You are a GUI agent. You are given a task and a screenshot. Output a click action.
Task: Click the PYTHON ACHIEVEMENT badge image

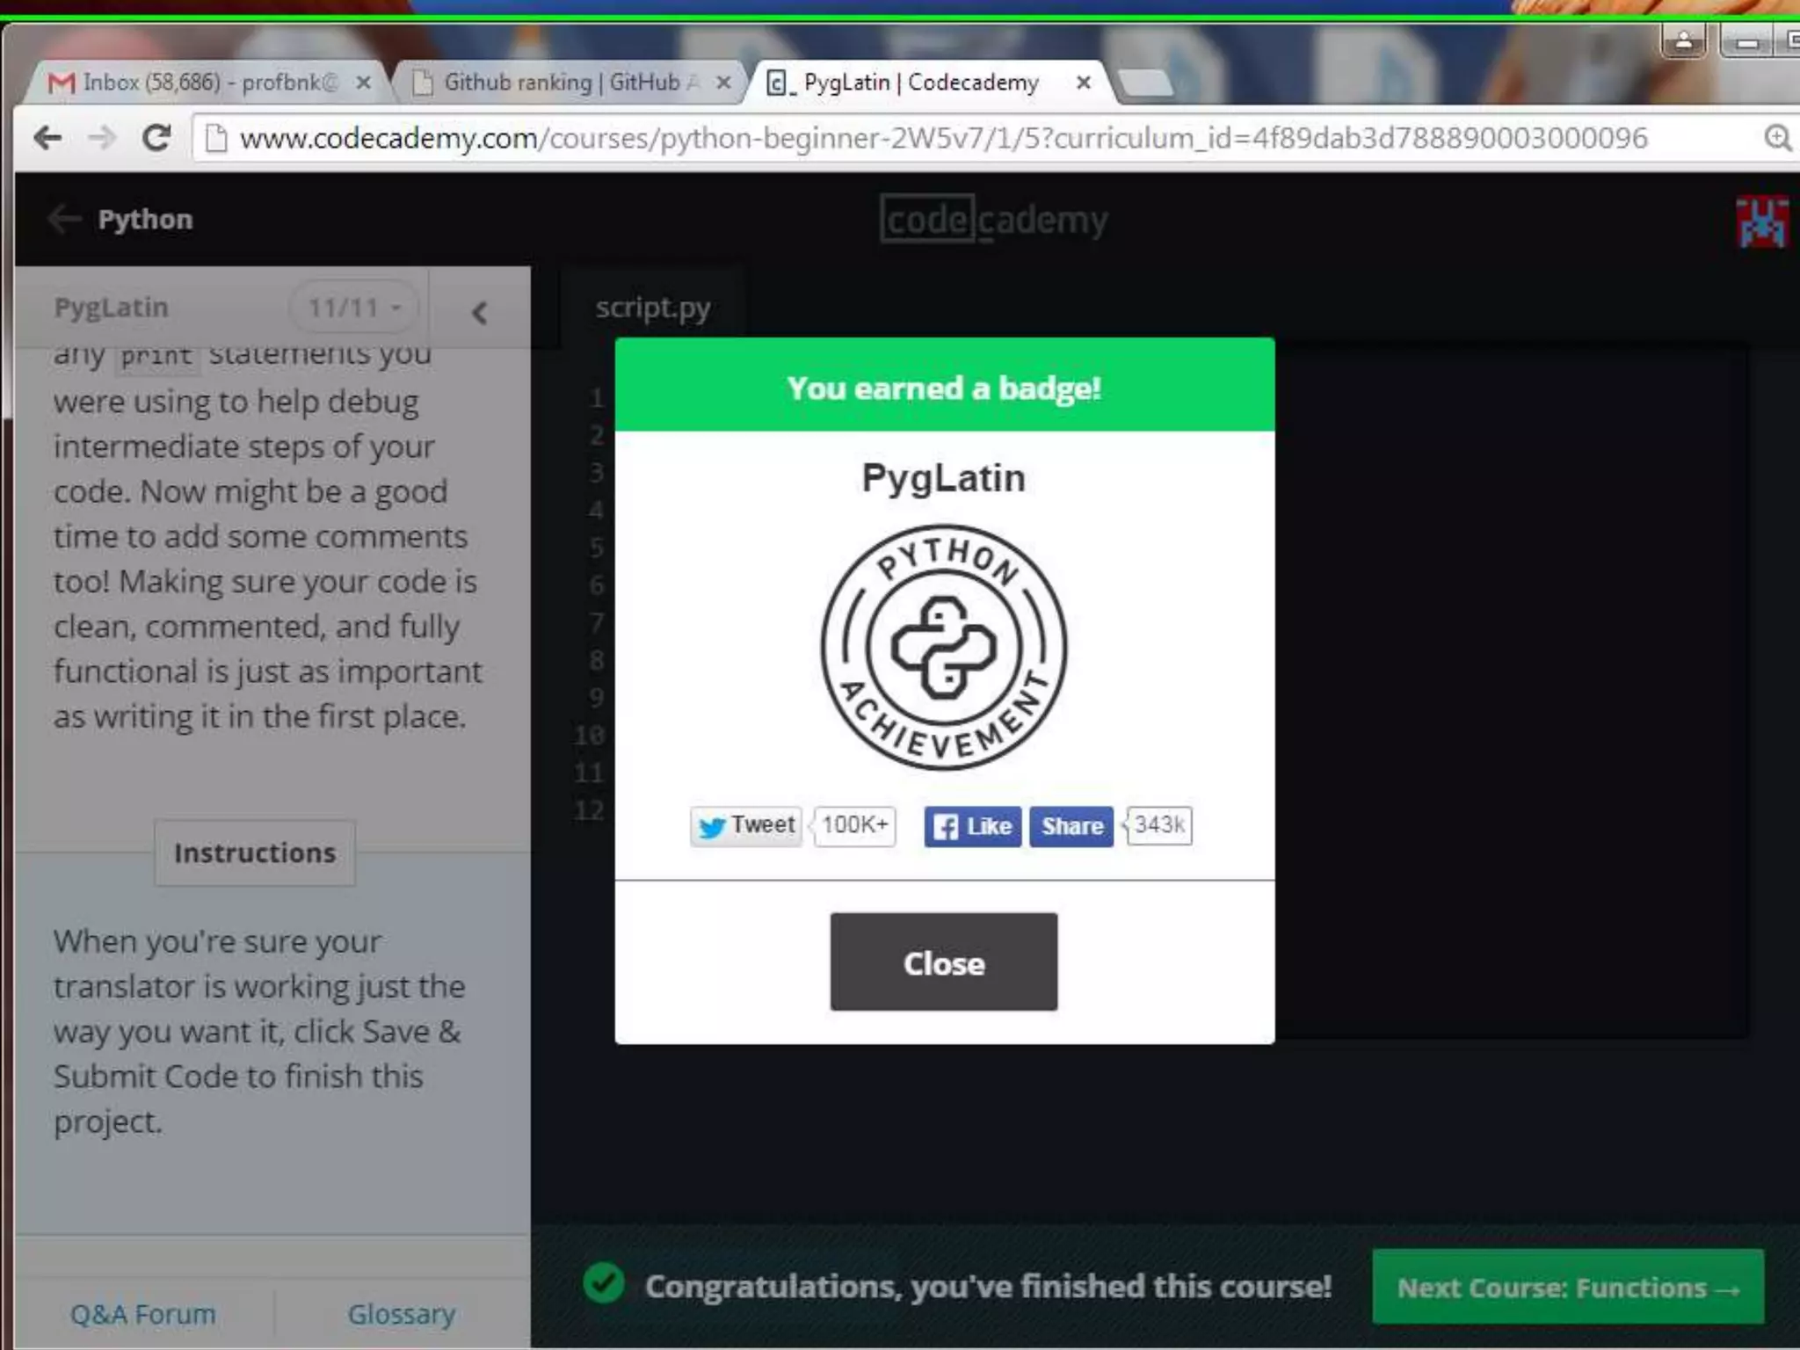pyautogui.click(x=944, y=648)
